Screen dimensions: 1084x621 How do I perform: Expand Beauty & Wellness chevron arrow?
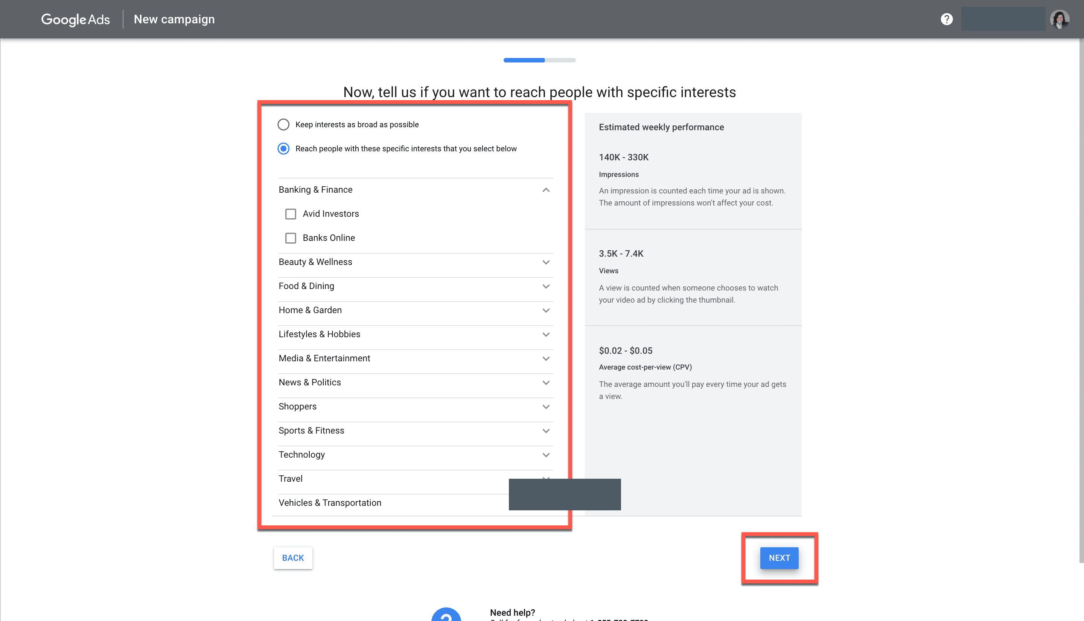click(x=545, y=262)
